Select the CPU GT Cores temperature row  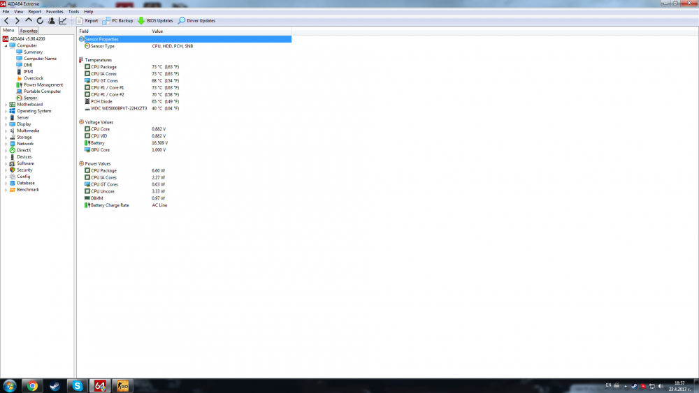tap(185, 80)
